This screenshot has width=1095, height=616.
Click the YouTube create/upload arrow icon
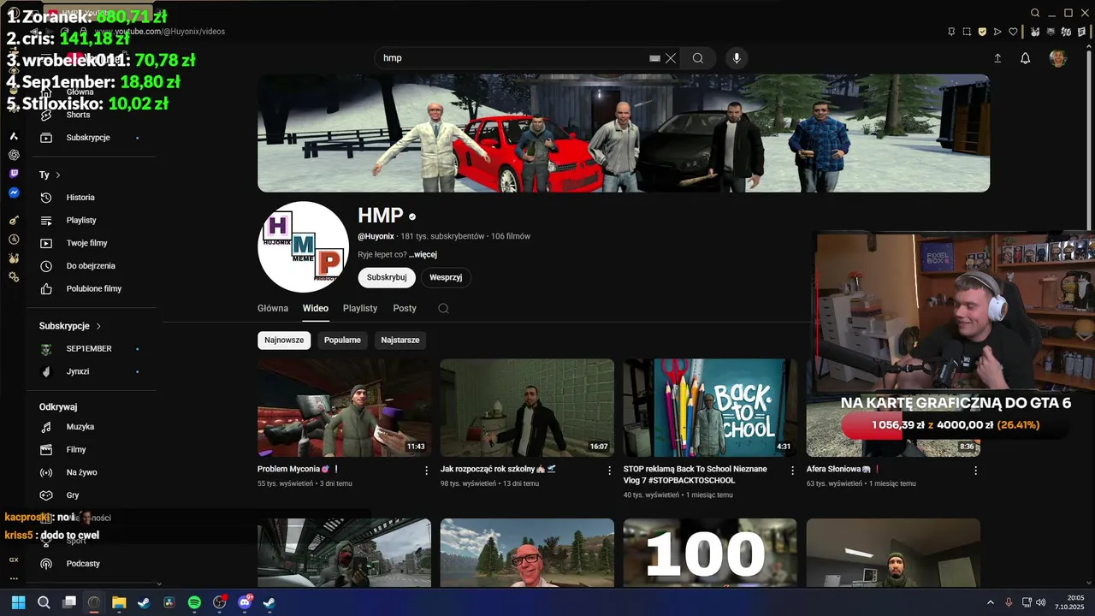[x=997, y=58]
